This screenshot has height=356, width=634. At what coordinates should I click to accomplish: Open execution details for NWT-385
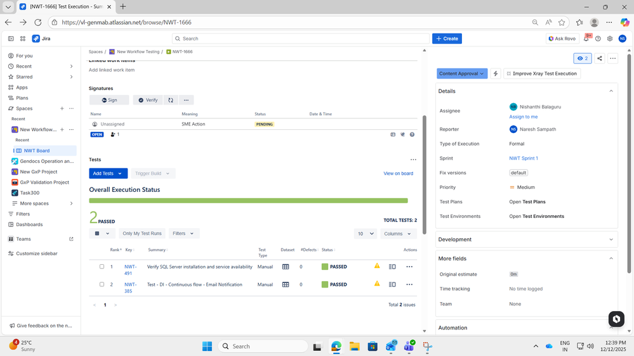coord(392,284)
